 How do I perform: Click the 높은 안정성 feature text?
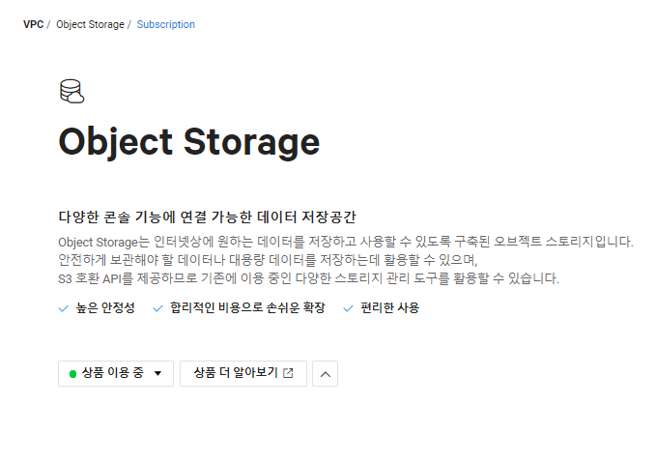[105, 308]
